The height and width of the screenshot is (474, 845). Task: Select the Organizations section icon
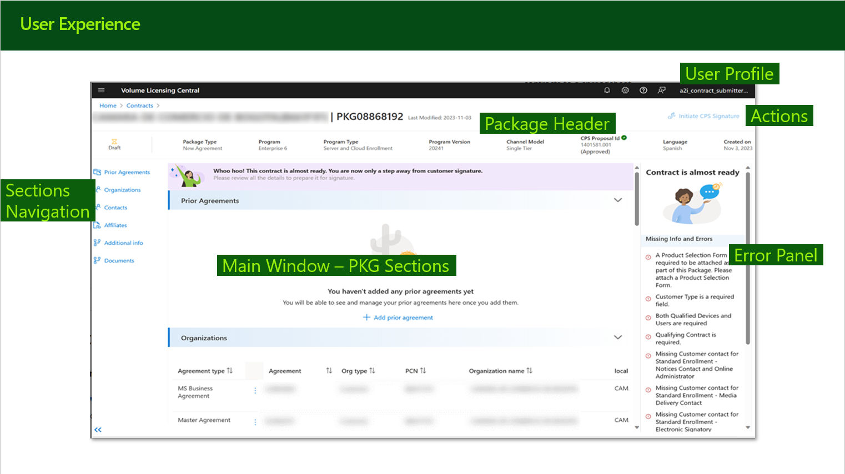(98, 190)
